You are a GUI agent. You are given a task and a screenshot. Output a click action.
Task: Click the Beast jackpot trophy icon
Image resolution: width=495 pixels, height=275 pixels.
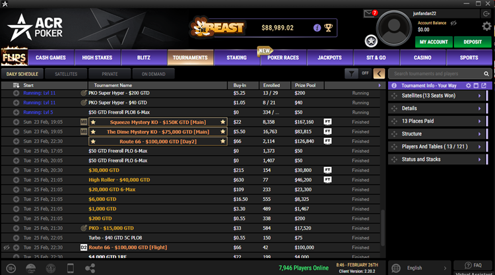328,28
